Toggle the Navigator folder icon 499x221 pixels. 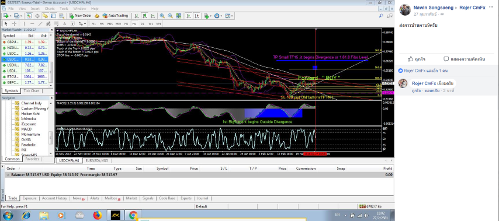pos(45,16)
